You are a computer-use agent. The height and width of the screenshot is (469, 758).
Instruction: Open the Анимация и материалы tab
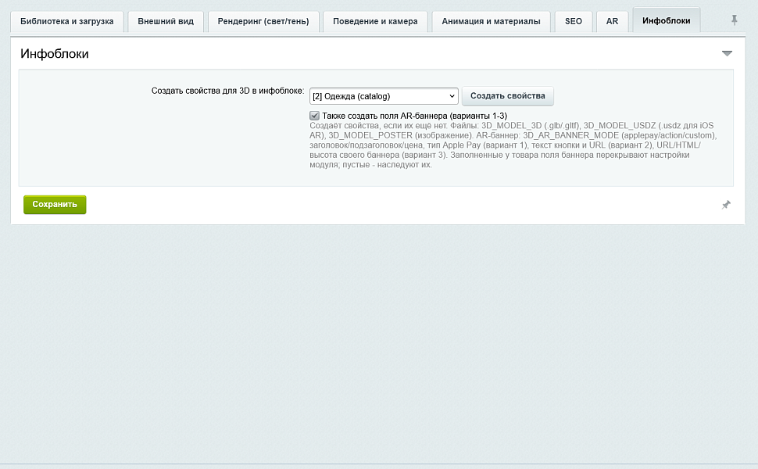point(492,21)
